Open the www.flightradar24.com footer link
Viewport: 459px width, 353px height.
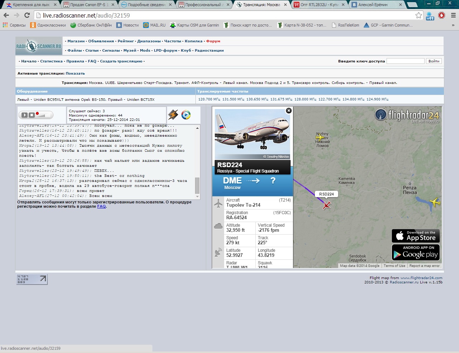[x=421, y=278]
